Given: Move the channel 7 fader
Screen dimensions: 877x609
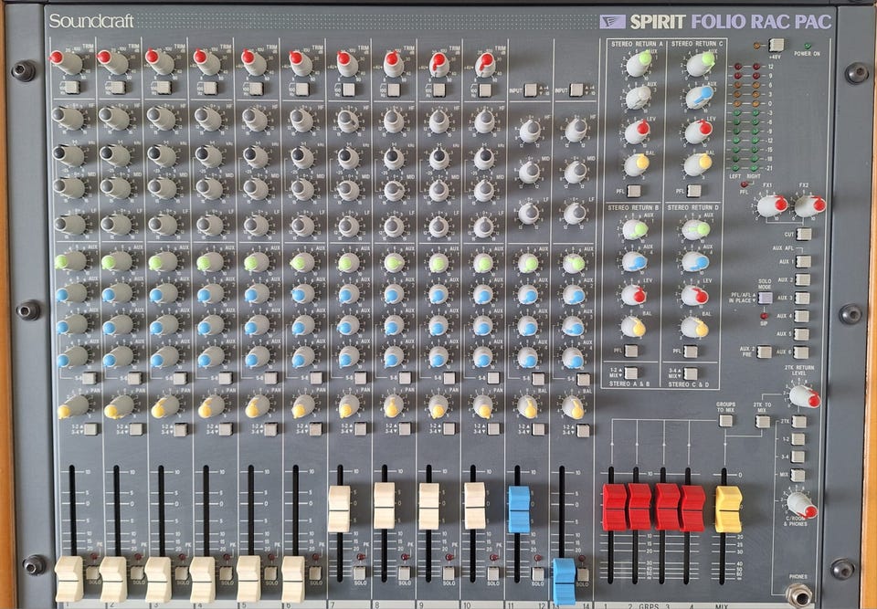Looking at the screenshot, I should 339,509.
